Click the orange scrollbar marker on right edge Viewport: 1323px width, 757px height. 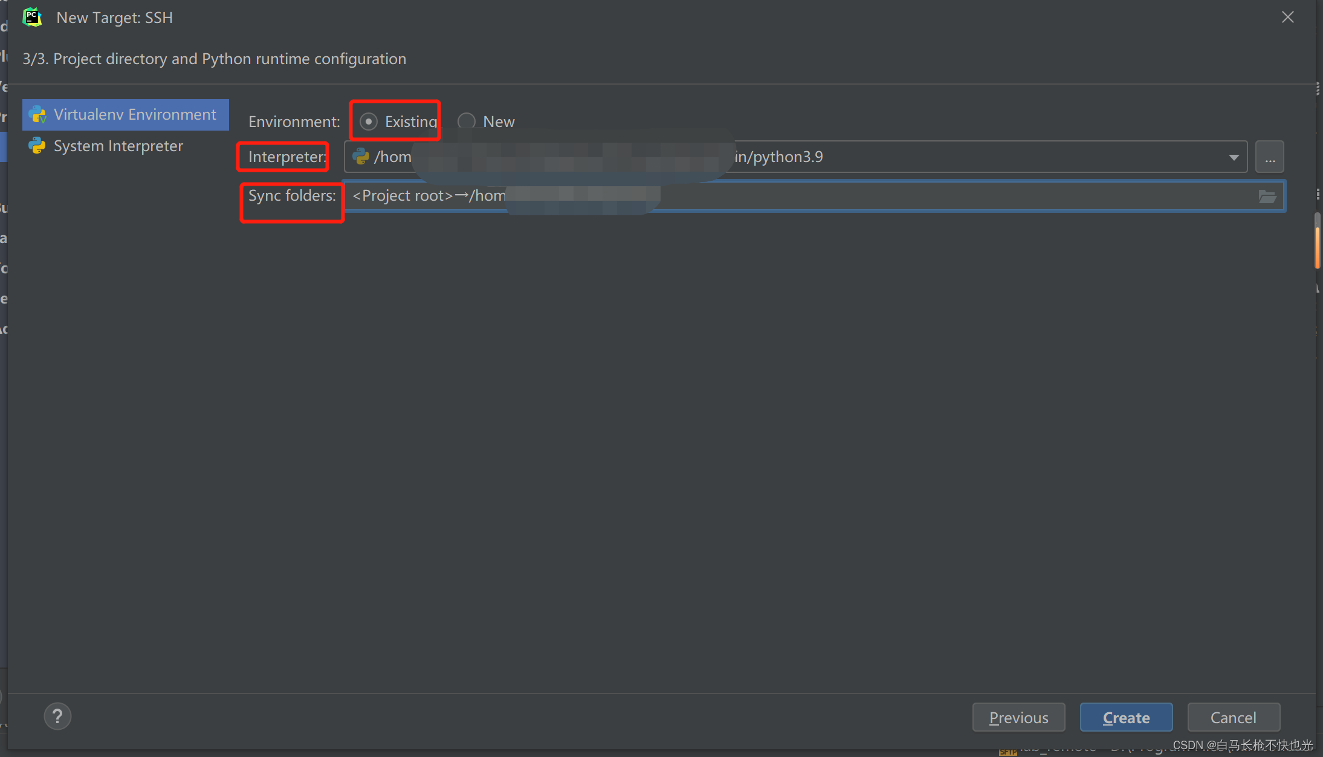click(1318, 247)
